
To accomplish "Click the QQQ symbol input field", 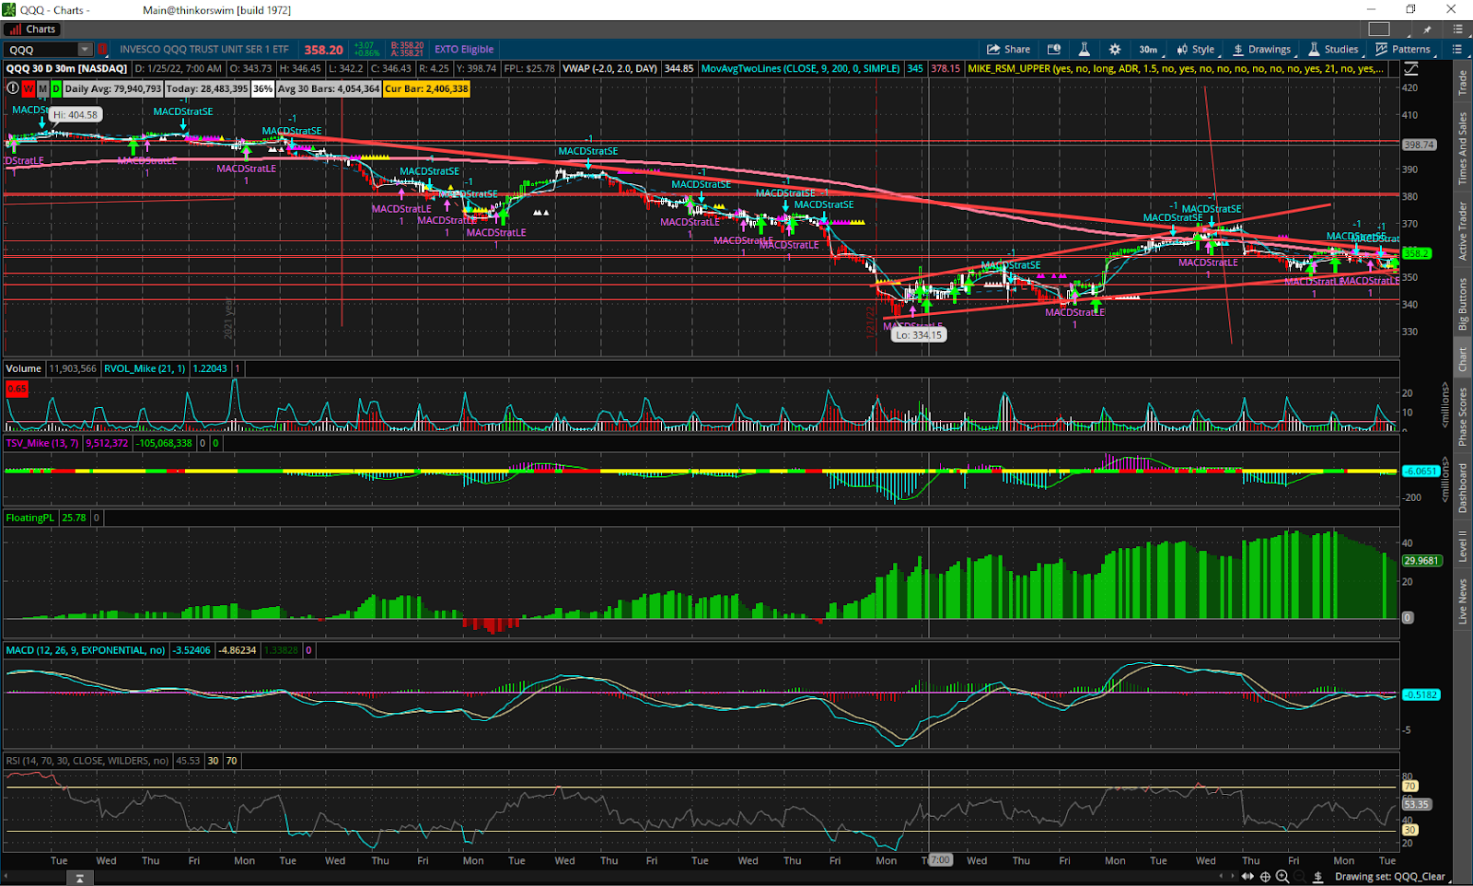I will (41, 49).
